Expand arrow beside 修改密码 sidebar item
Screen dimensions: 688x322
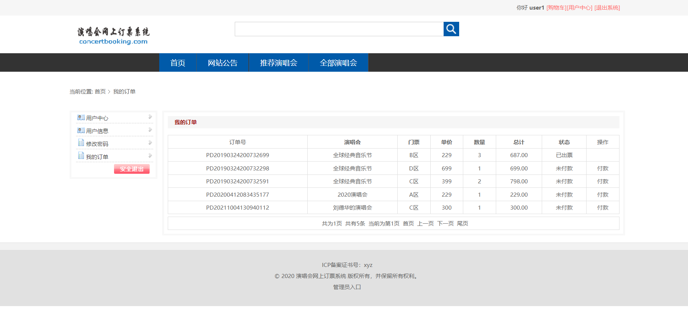(x=150, y=143)
